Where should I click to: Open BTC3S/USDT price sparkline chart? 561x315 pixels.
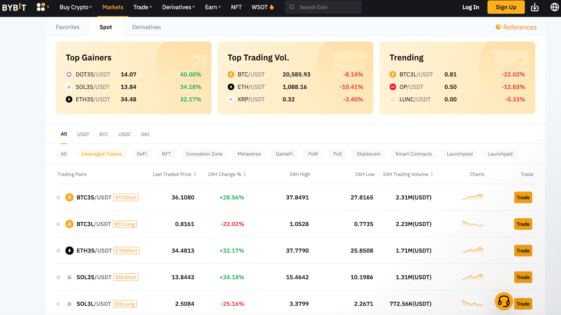click(473, 197)
